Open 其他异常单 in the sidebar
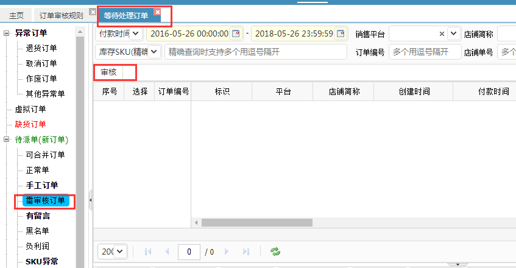This screenshot has width=516, height=268. [x=46, y=94]
